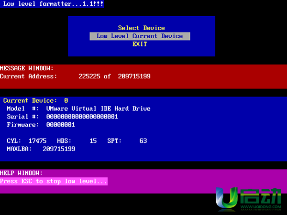Click the MESSAGE WINDOW heading
Screen dimensions: 287x215
pos(27,68)
